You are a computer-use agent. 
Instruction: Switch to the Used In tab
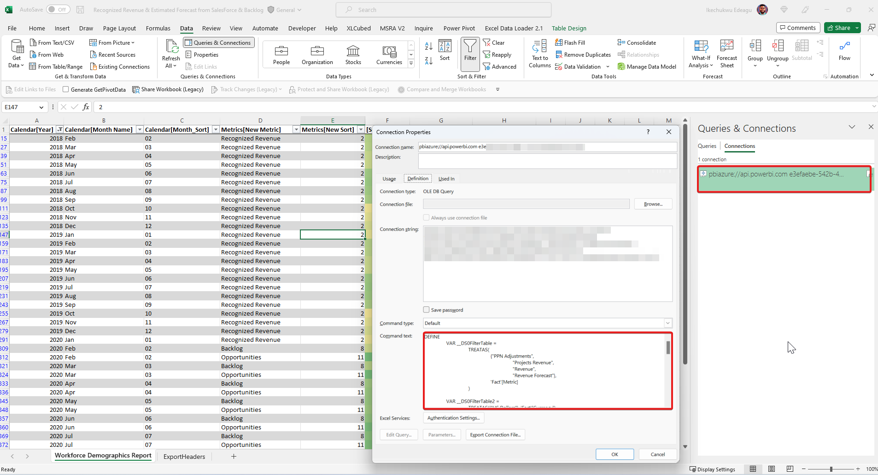pyautogui.click(x=446, y=179)
